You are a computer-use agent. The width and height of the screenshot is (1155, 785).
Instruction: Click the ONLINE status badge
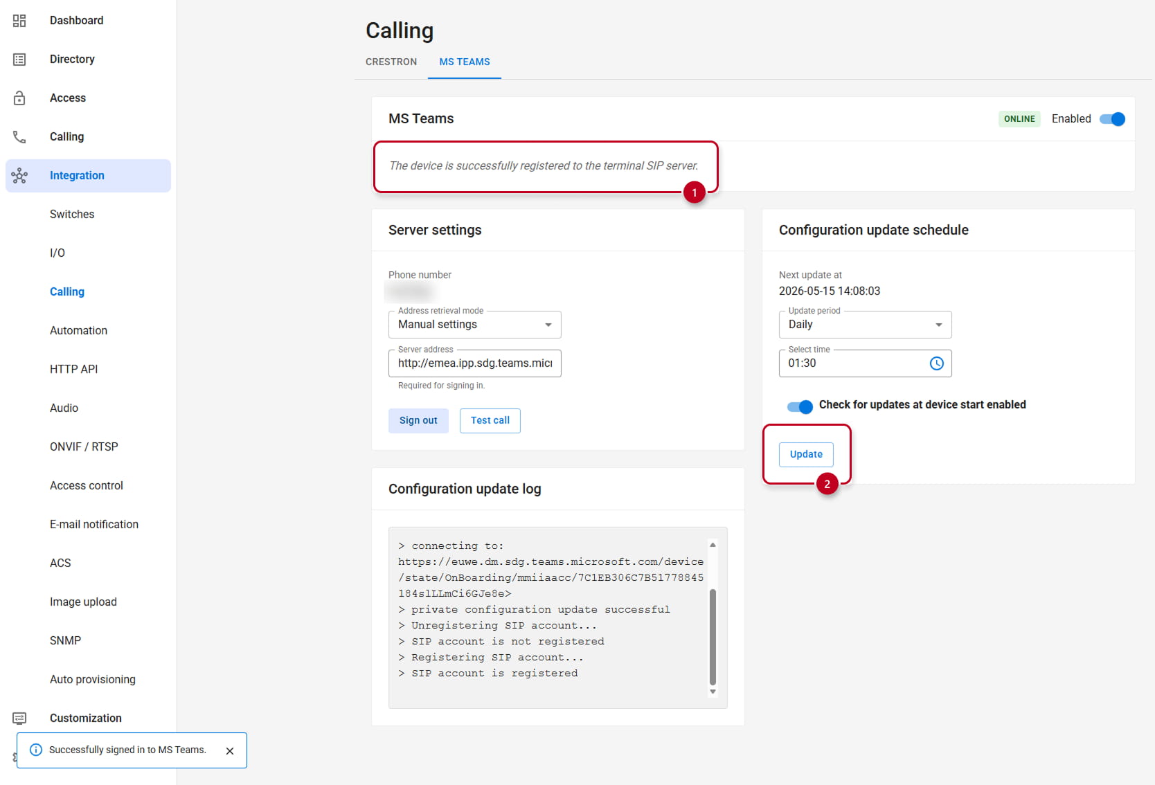coord(1019,119)
